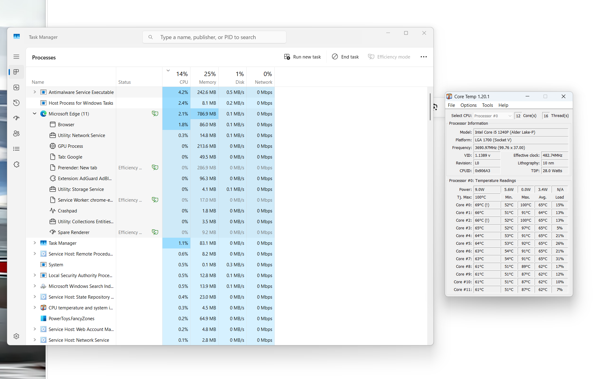Image resolution: width=611 pixels, height=379 pixels.
Task: Click the Core Temp title bar app icon
Action: click(x=449, y=96)
